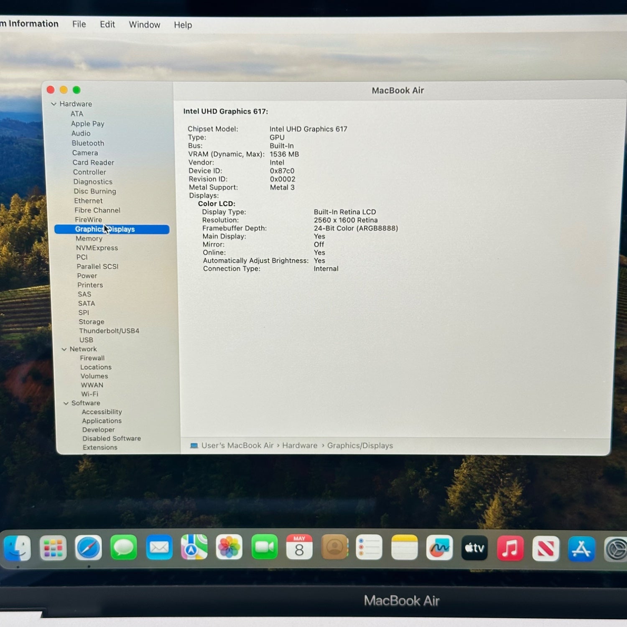Image resolution: width=627 pixels, height=627 pixels.
Task: Open the File menu
Action: [79, 24]
